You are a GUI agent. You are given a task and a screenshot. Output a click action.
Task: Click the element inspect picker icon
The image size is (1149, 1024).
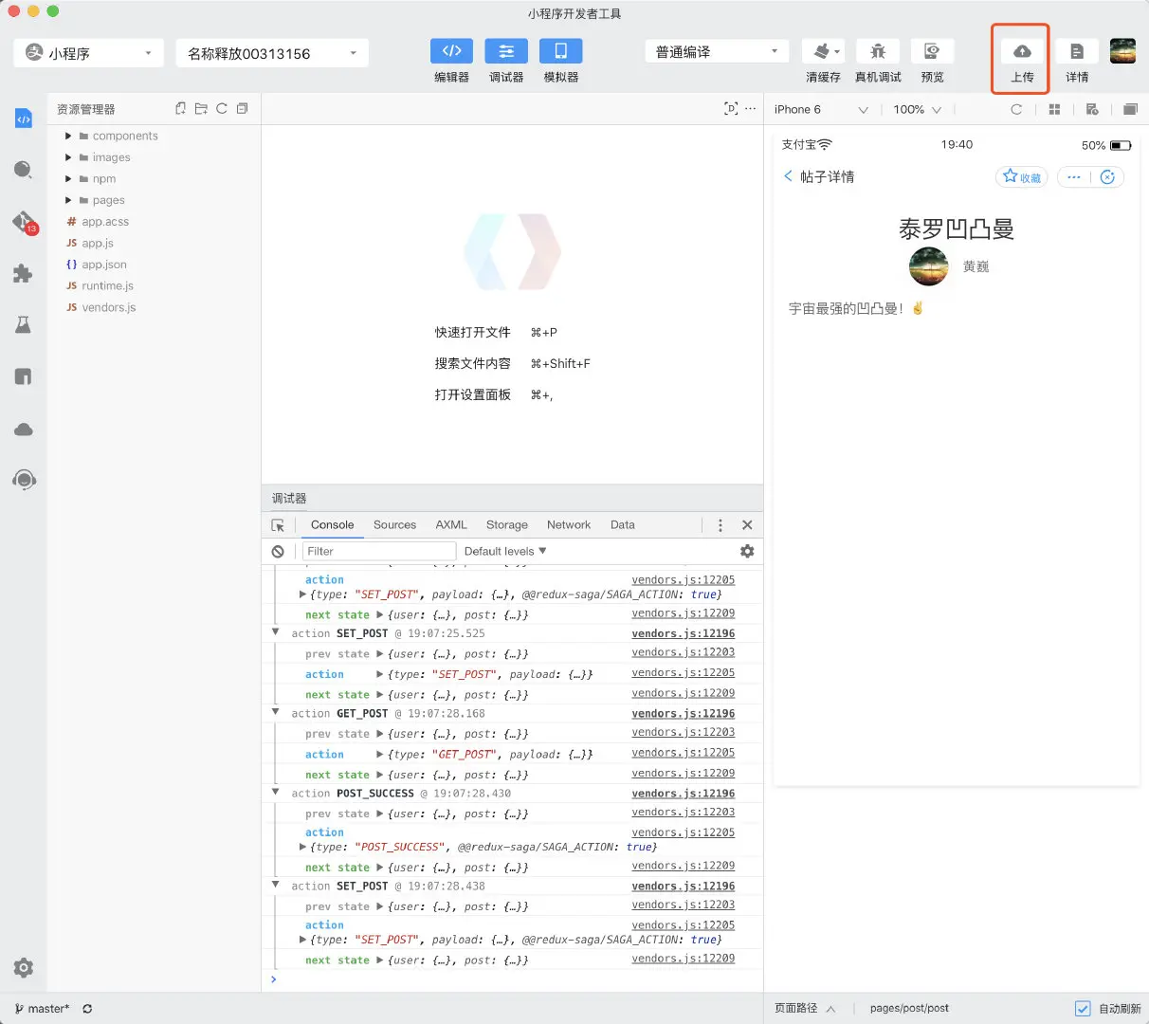click(x=278, y=525)
